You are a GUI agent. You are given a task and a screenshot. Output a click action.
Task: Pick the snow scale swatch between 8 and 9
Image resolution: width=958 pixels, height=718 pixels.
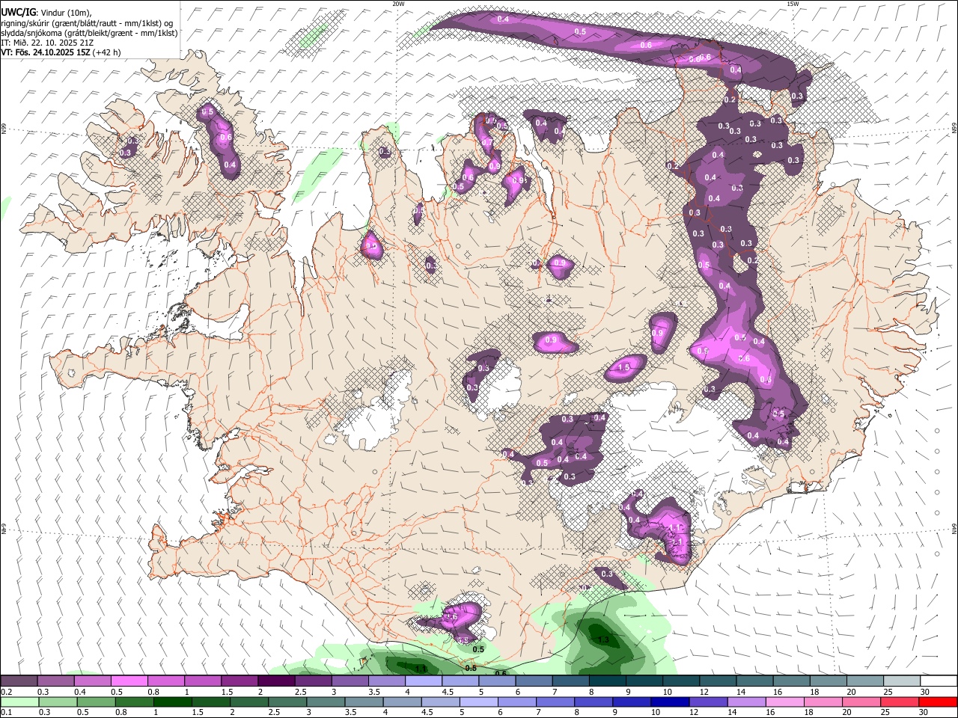(608, 681)
